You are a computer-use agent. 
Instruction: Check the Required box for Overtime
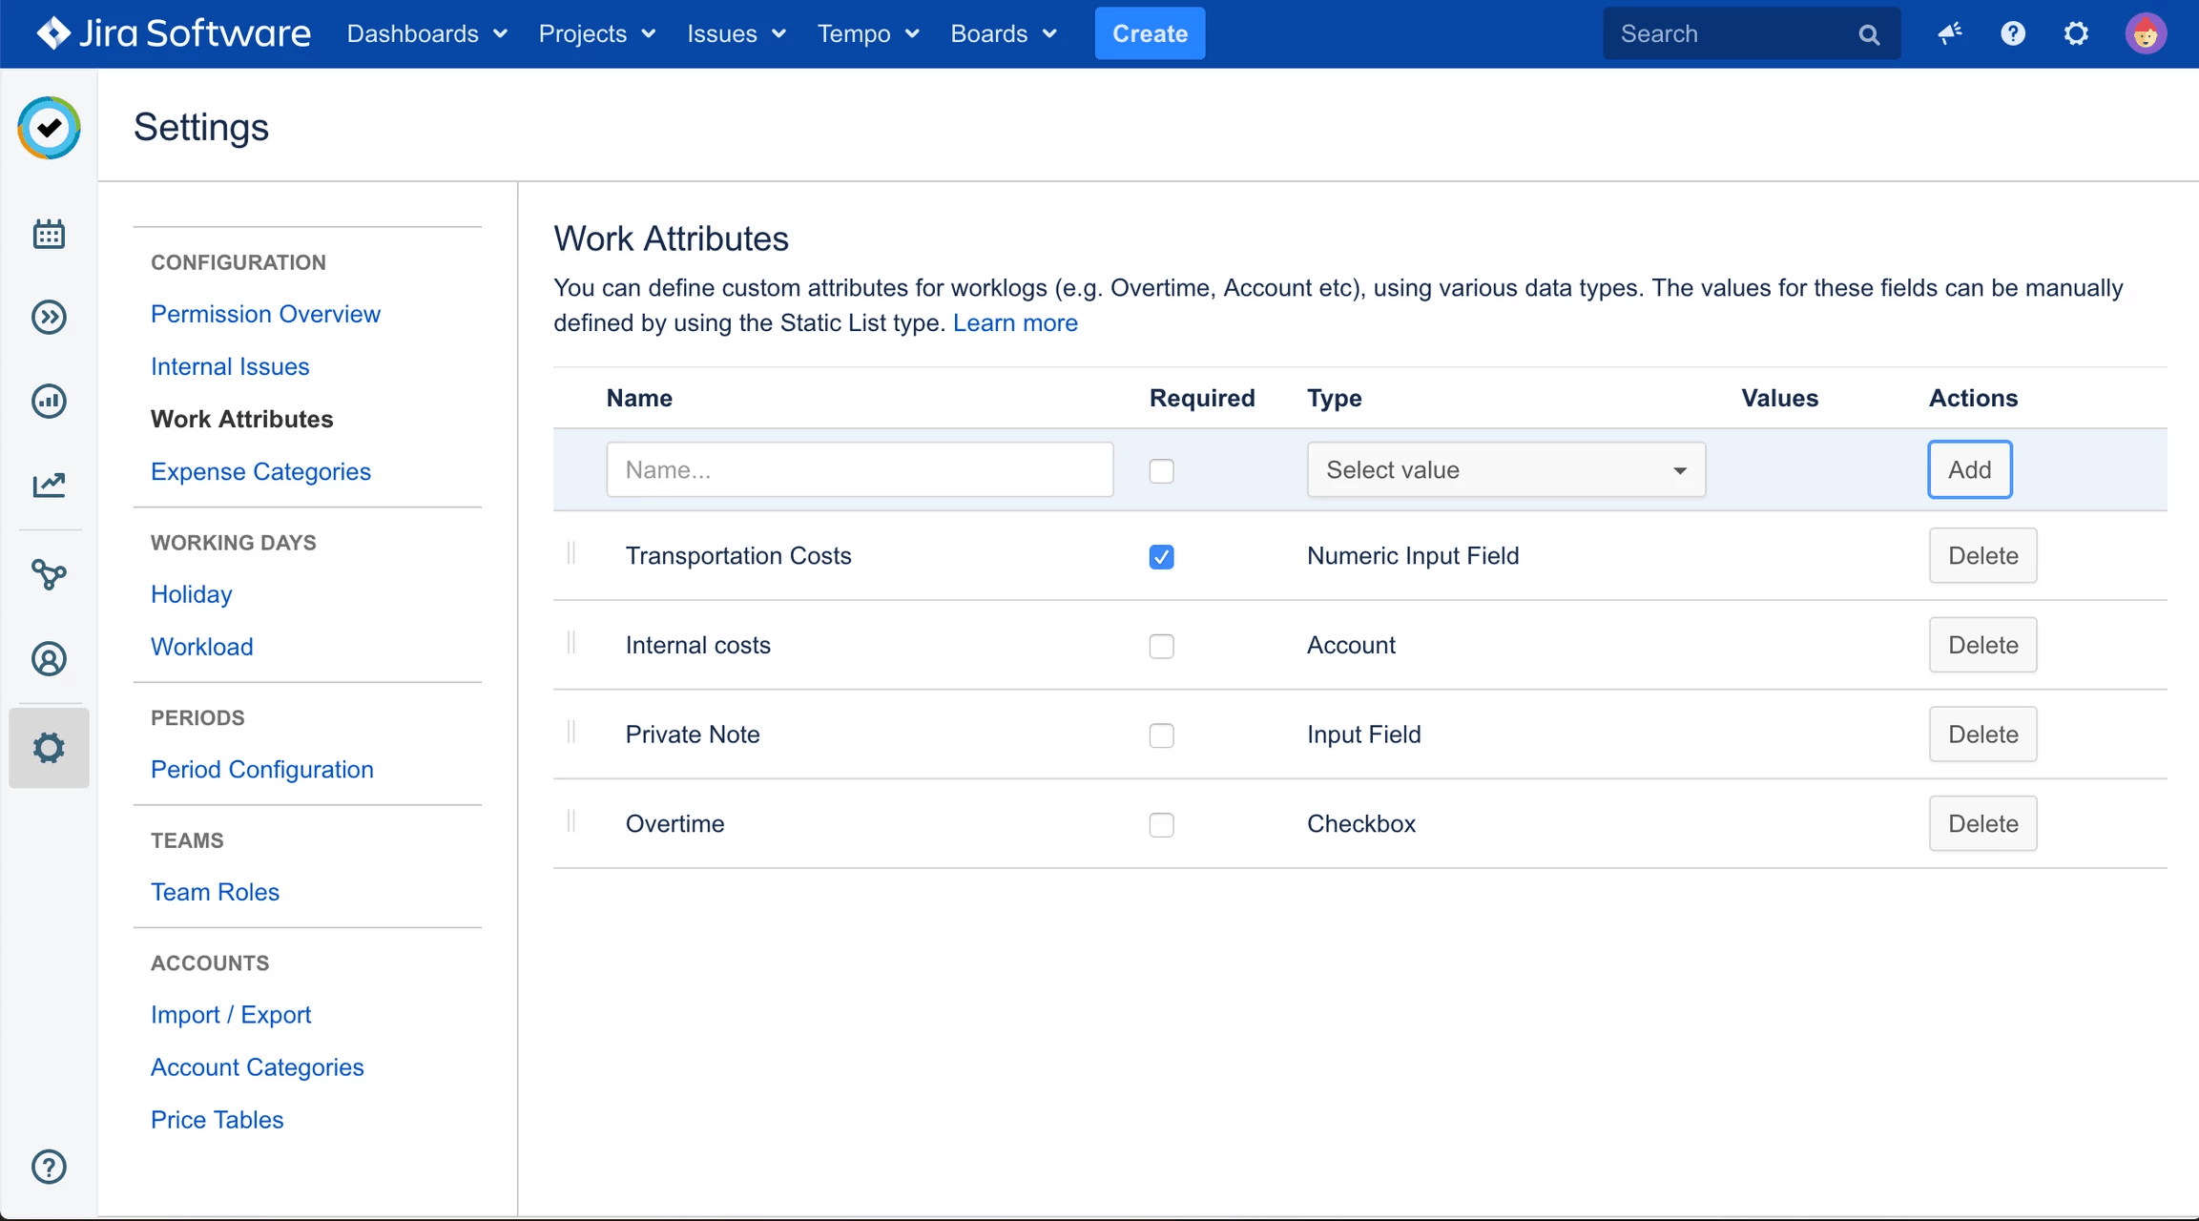1161,824
